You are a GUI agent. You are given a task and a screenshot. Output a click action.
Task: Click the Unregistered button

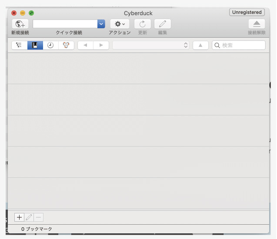point(247,13)
